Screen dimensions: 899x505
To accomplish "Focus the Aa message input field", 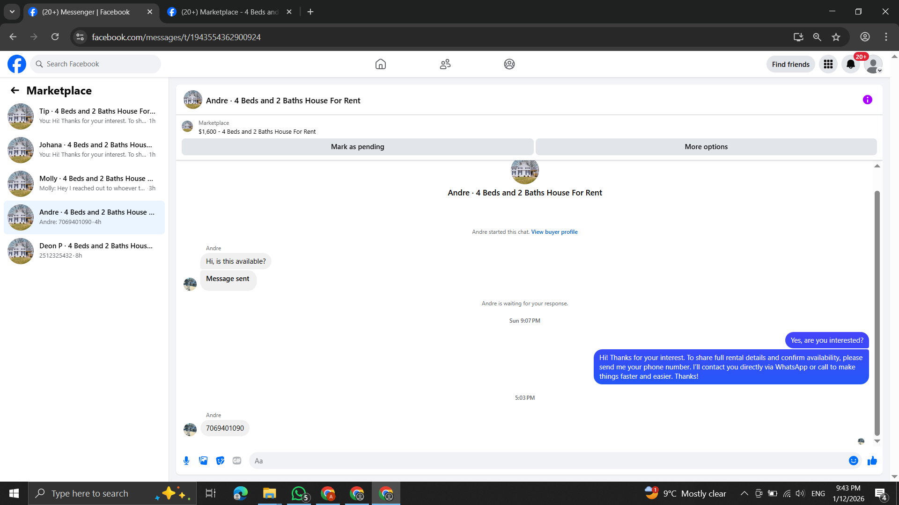I will click(x=548, y=461).
